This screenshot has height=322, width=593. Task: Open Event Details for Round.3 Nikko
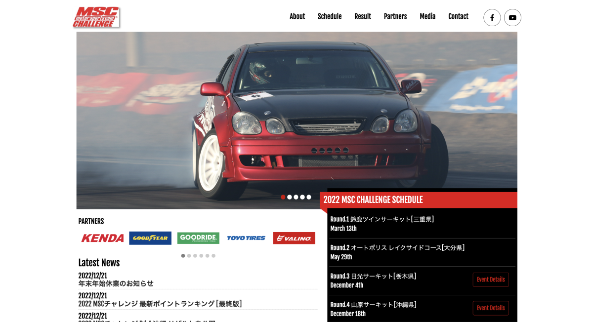pyautogui.click(x=491, y=280)
